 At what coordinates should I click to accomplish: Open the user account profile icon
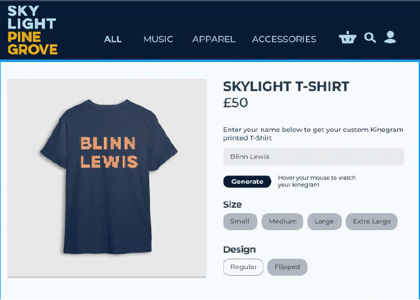click(390, 37)
